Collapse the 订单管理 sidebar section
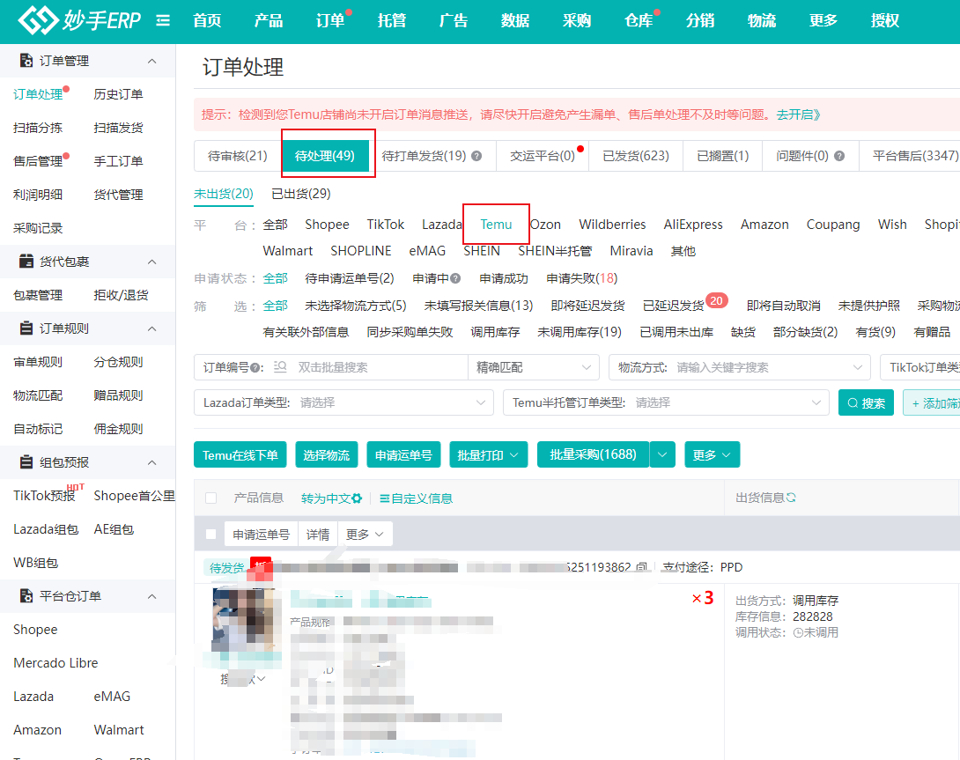Screen dimensions: 960x760 (x=151, y=61)
